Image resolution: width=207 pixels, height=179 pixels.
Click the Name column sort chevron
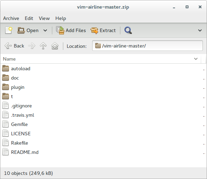[196, 59]
